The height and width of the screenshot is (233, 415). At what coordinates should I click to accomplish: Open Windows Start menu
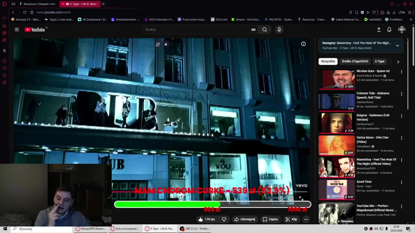(x=5, y=229)
